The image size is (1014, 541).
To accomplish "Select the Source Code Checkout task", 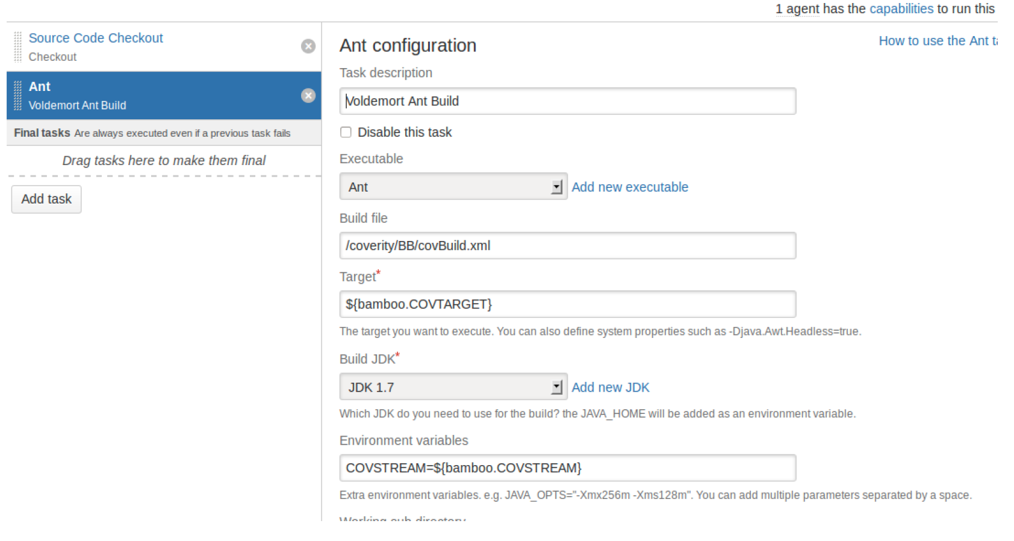I will tap(96, 38).
